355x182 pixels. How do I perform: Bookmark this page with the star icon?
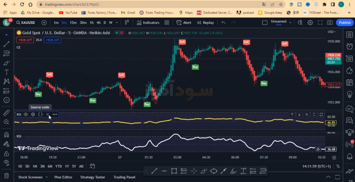(281, 4)
